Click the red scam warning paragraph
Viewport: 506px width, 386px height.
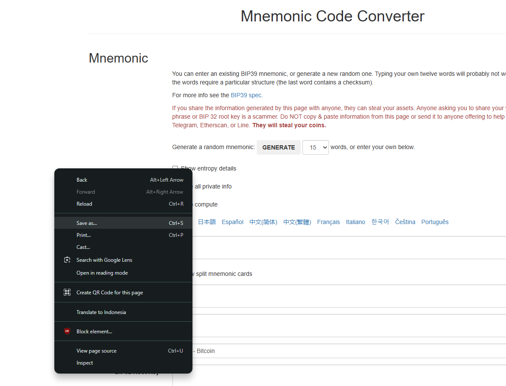coord(339,117)
